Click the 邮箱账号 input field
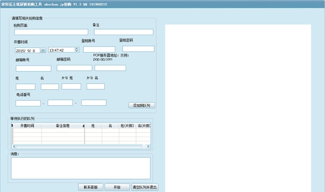 [x=34, y=68]
